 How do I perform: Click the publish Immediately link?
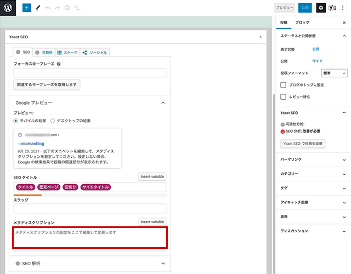point(317,61)
